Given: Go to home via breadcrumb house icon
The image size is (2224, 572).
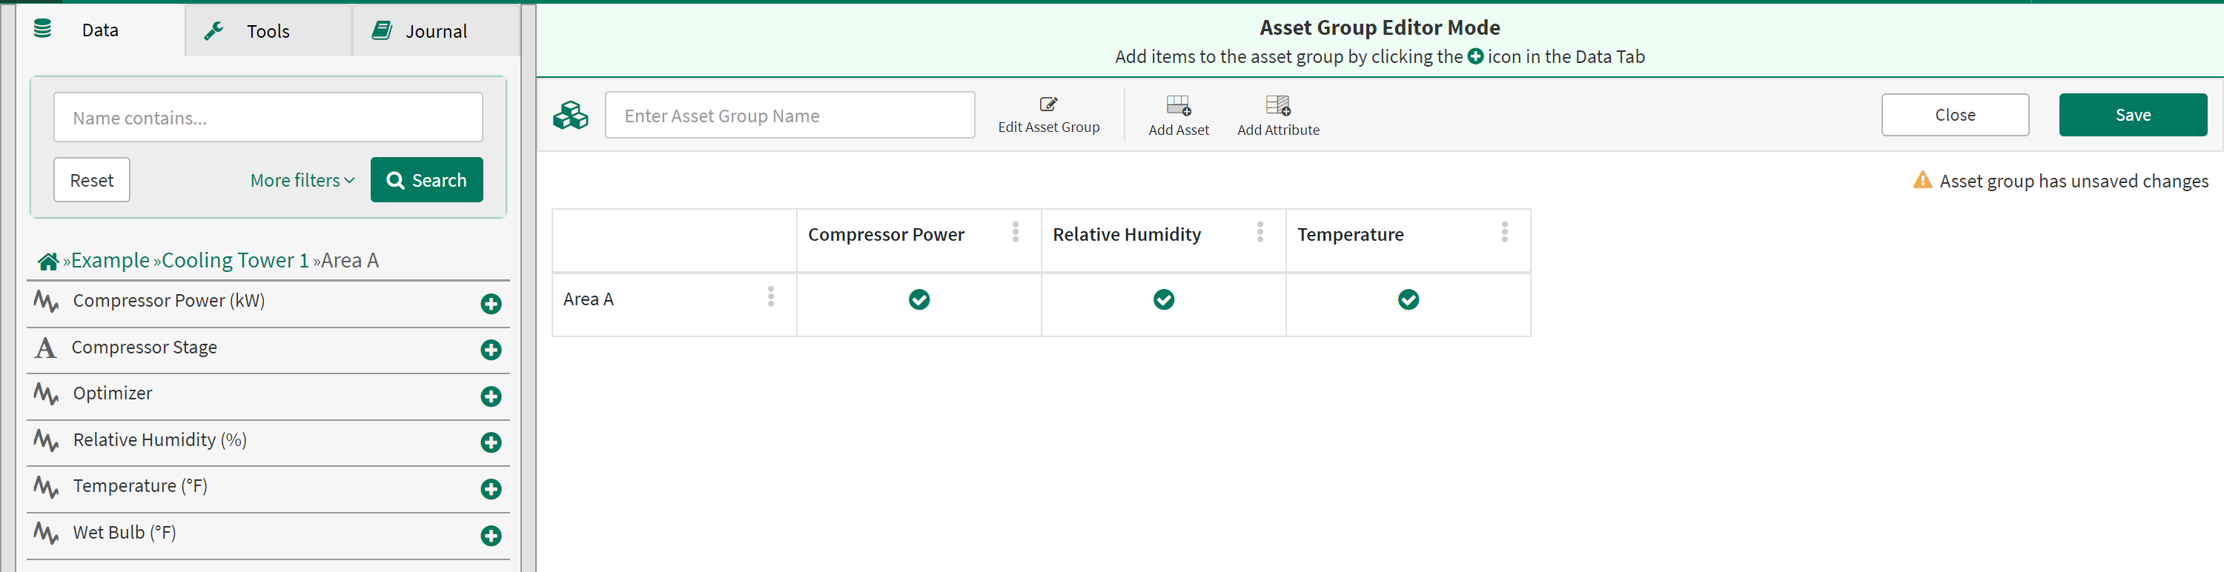Looking at the screenshot, I should [x=48, y=262].
